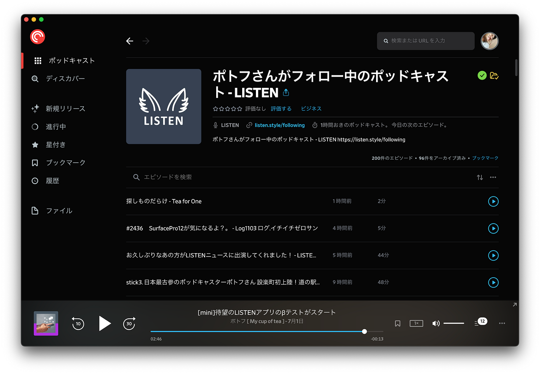This screenshot has width=540, height=374.
Task: Skip back 10 seconds
Action: tap(78, 324)
